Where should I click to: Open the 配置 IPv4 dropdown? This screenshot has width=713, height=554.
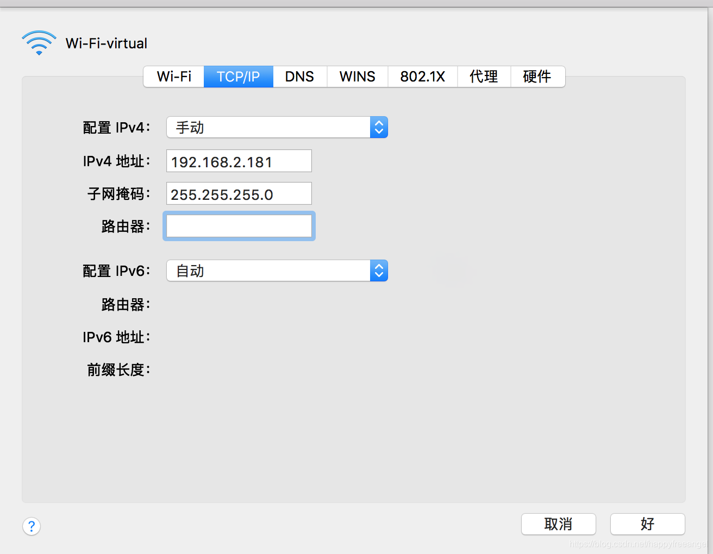click(x=277, y=127)
